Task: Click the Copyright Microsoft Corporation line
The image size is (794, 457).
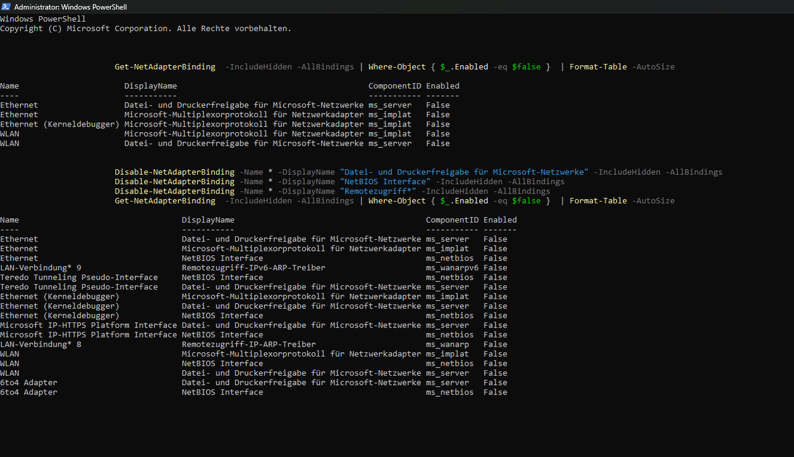Action: pos(145,29)
